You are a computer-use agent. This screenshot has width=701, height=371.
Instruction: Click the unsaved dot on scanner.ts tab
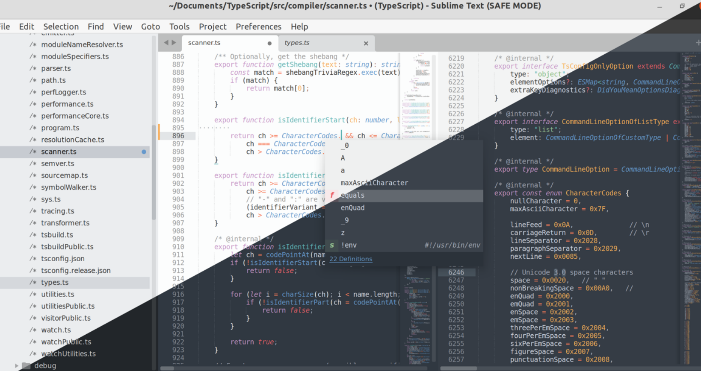(269, 43)
